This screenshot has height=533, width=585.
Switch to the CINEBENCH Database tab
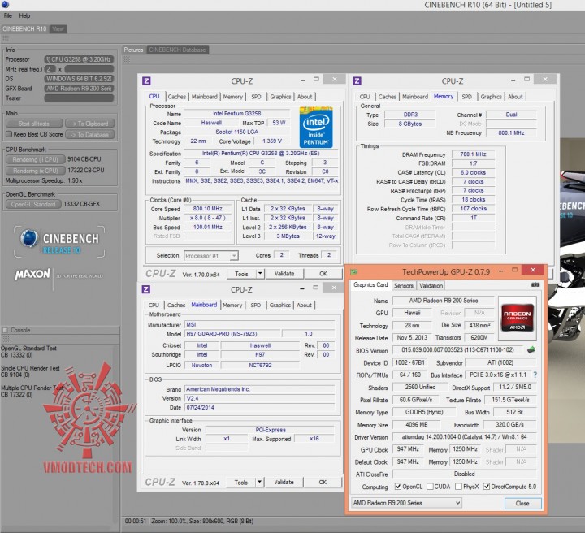click(x=177, y=50)
